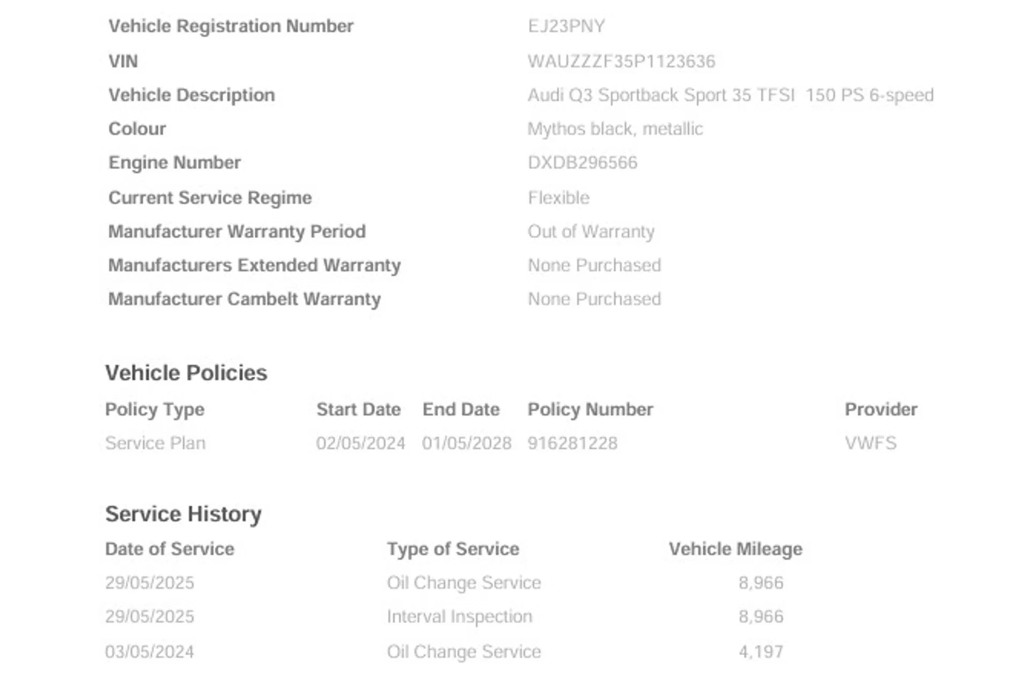Click the 03/05/2024 service date
This screenshot has width=1028, height=685.
(x=149, y=652)
